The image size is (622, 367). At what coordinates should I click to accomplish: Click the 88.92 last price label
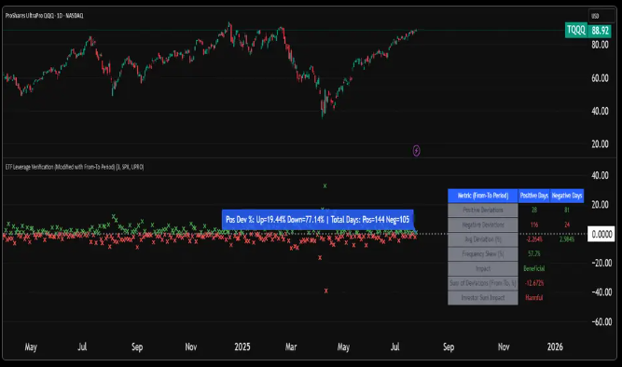tap(601, 31)
